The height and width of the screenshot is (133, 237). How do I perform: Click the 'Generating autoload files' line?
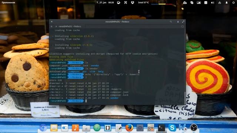point(67,60)
